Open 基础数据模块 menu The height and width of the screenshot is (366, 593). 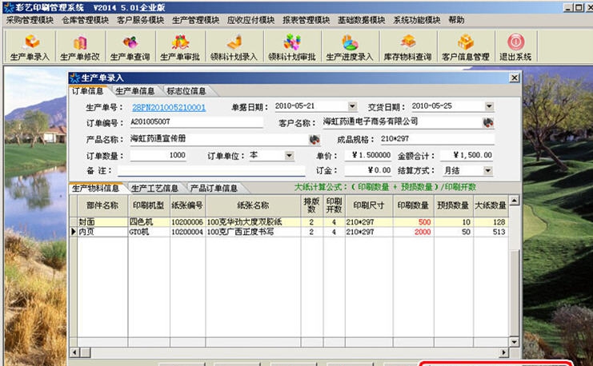click(x=361, y=20)
